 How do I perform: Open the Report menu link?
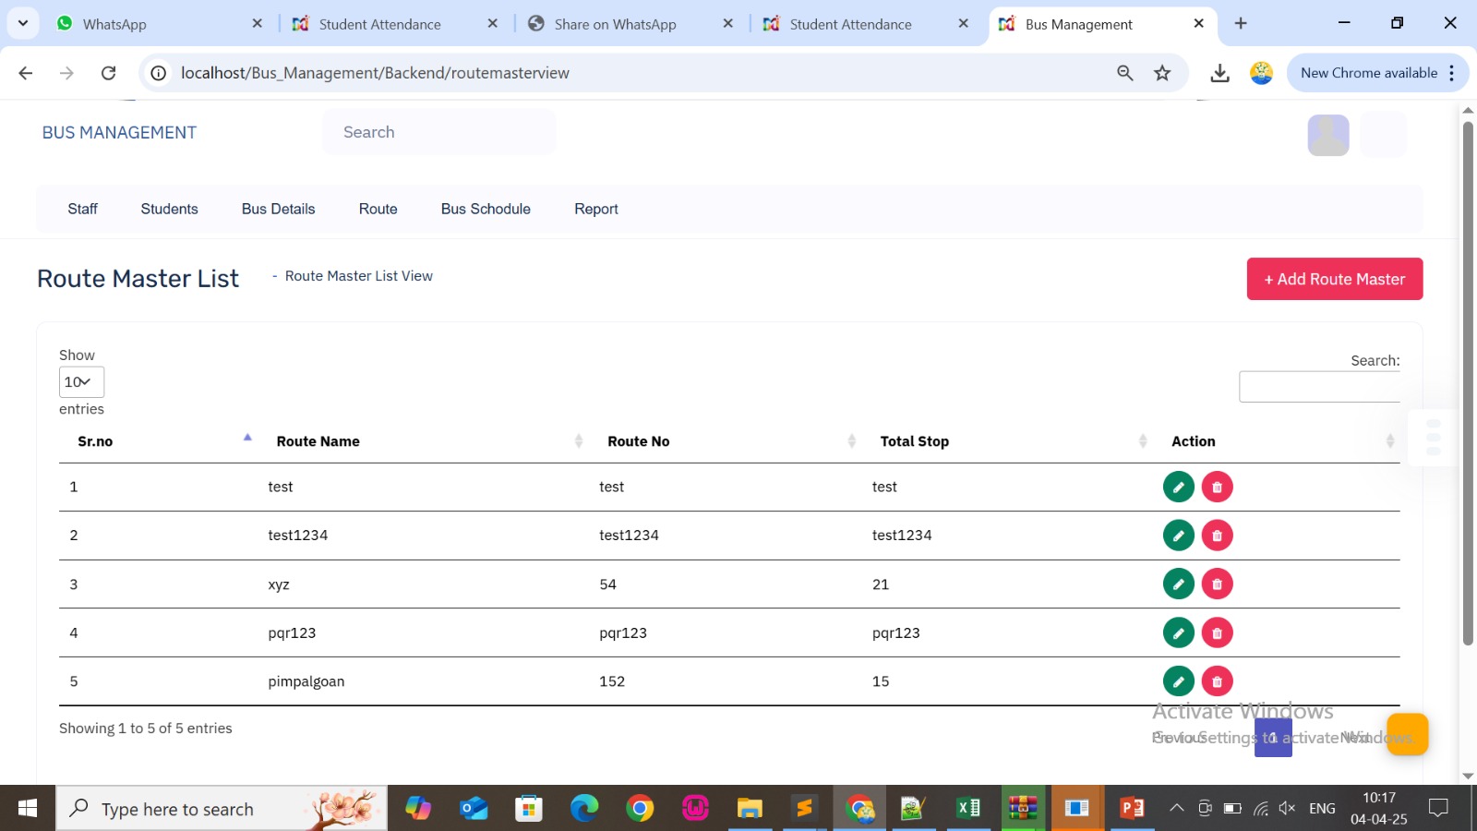[x=595, y=209]
